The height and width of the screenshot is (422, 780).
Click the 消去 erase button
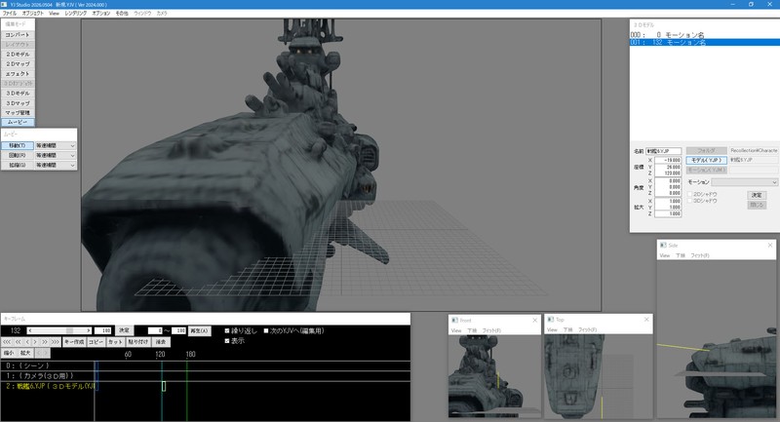point(161,342)
